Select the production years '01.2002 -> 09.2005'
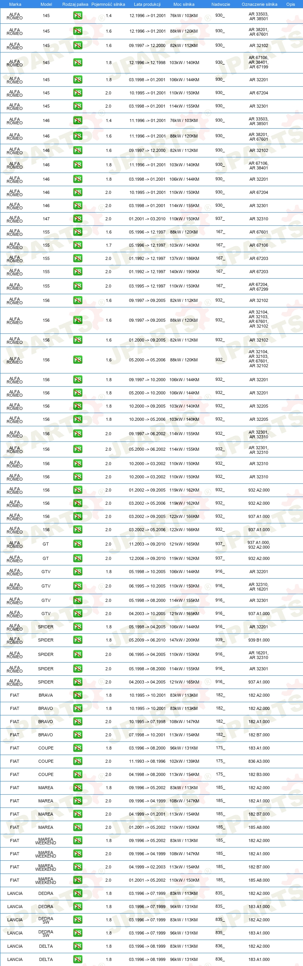Image resolution: width=303 pixels, height=966 pixels. [x=147, y=490]
